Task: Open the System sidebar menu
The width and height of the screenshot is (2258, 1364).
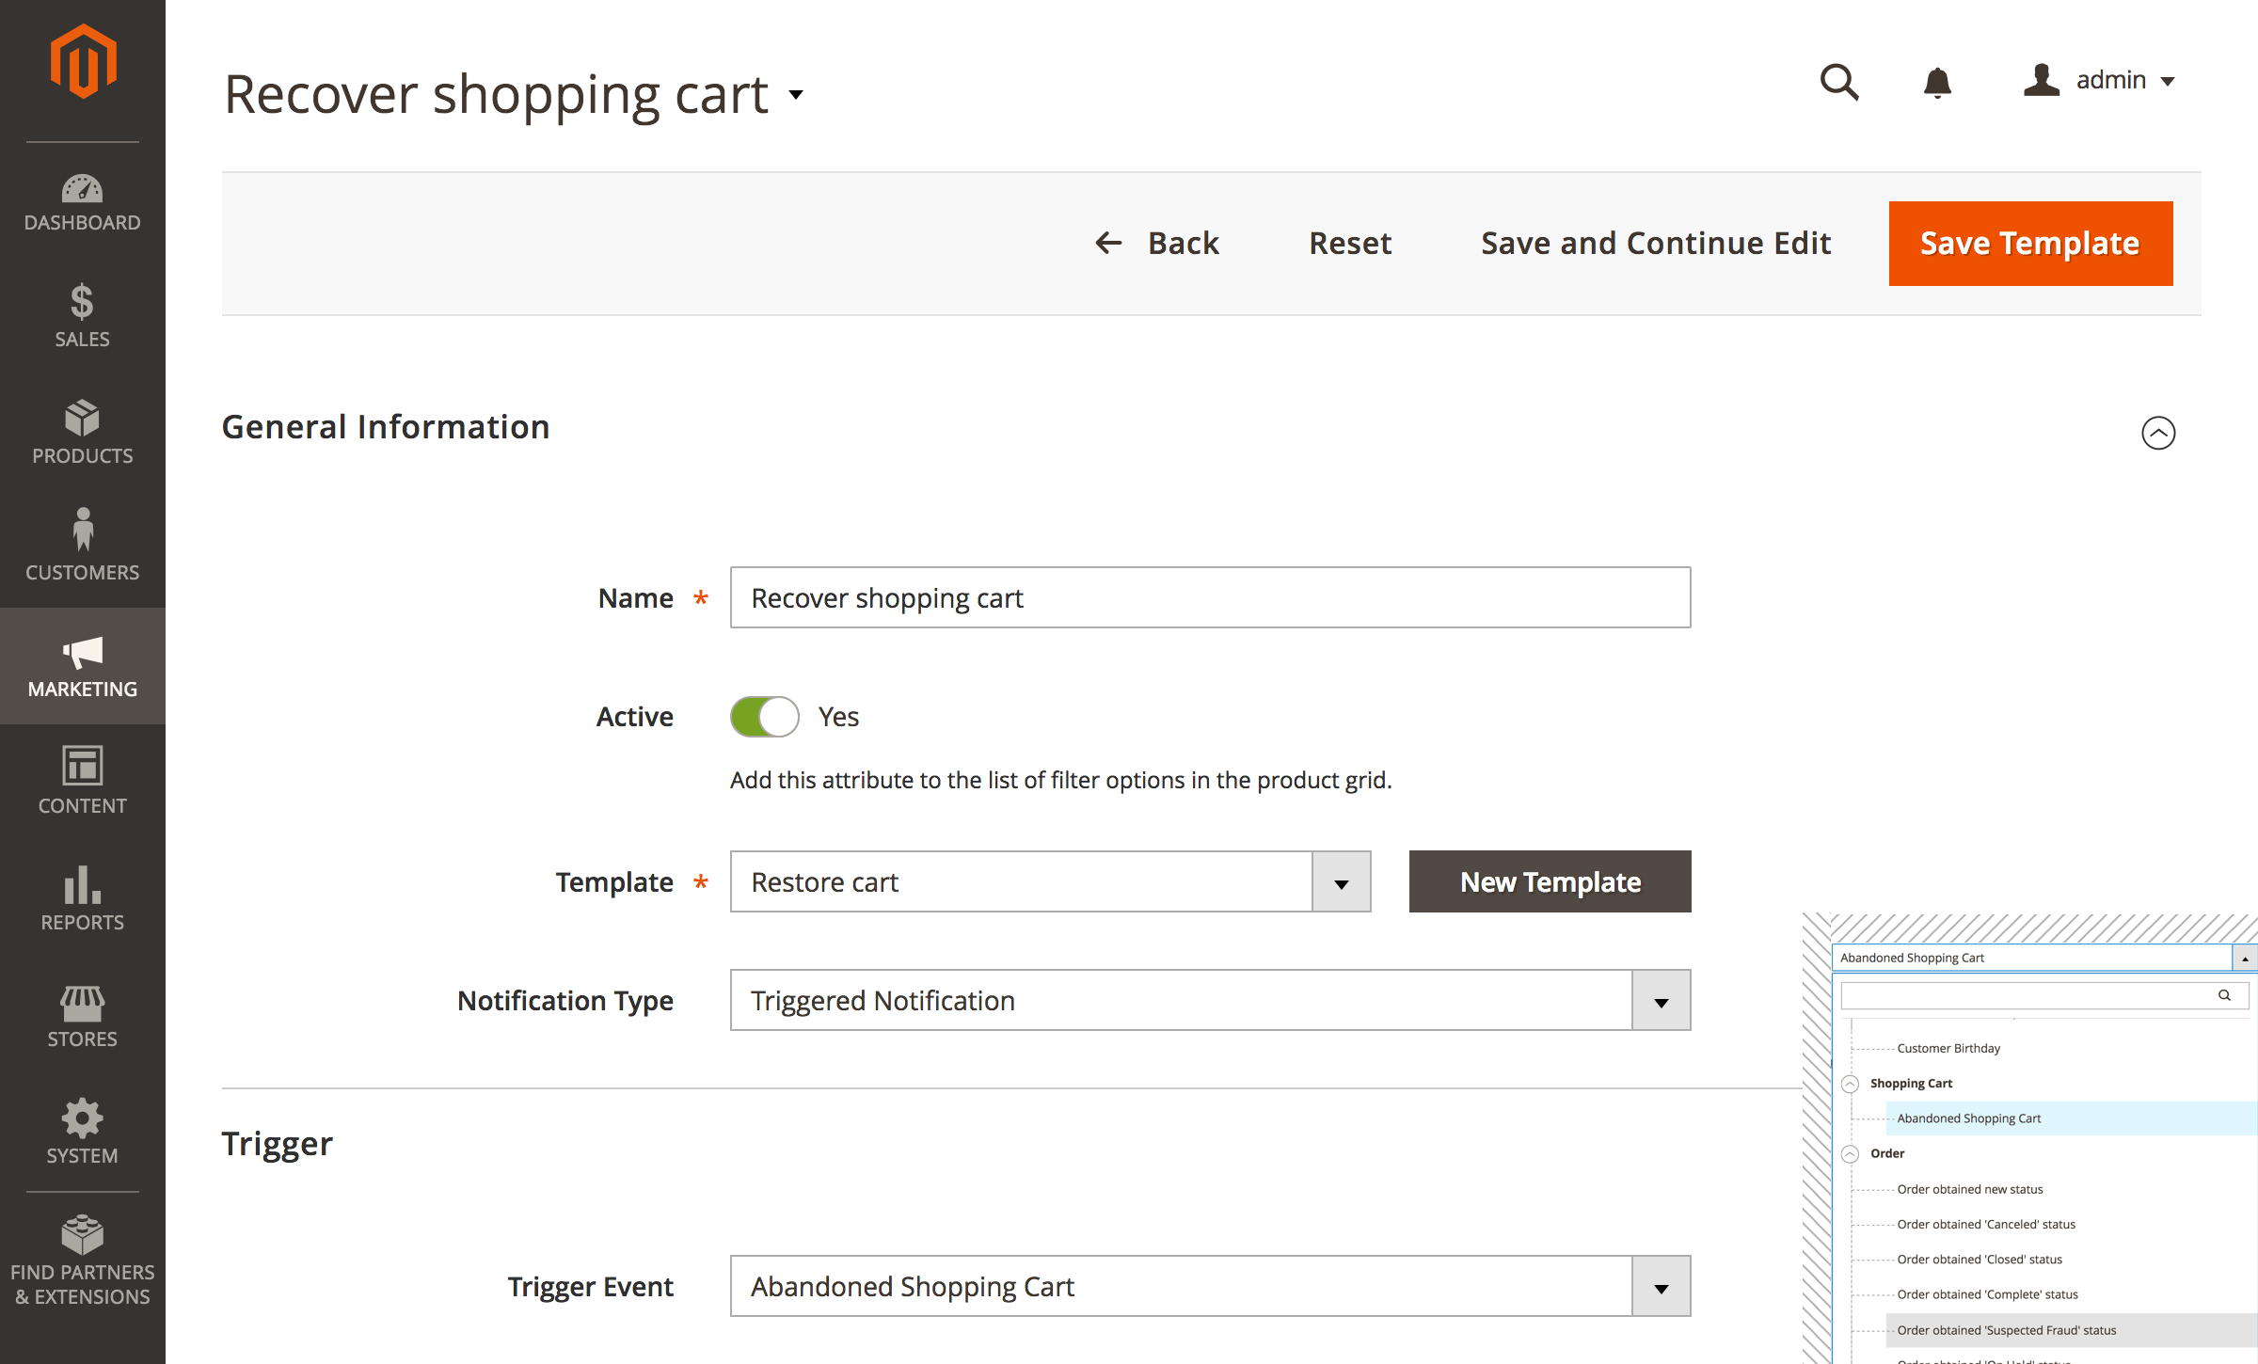Action: point(83,1133)
